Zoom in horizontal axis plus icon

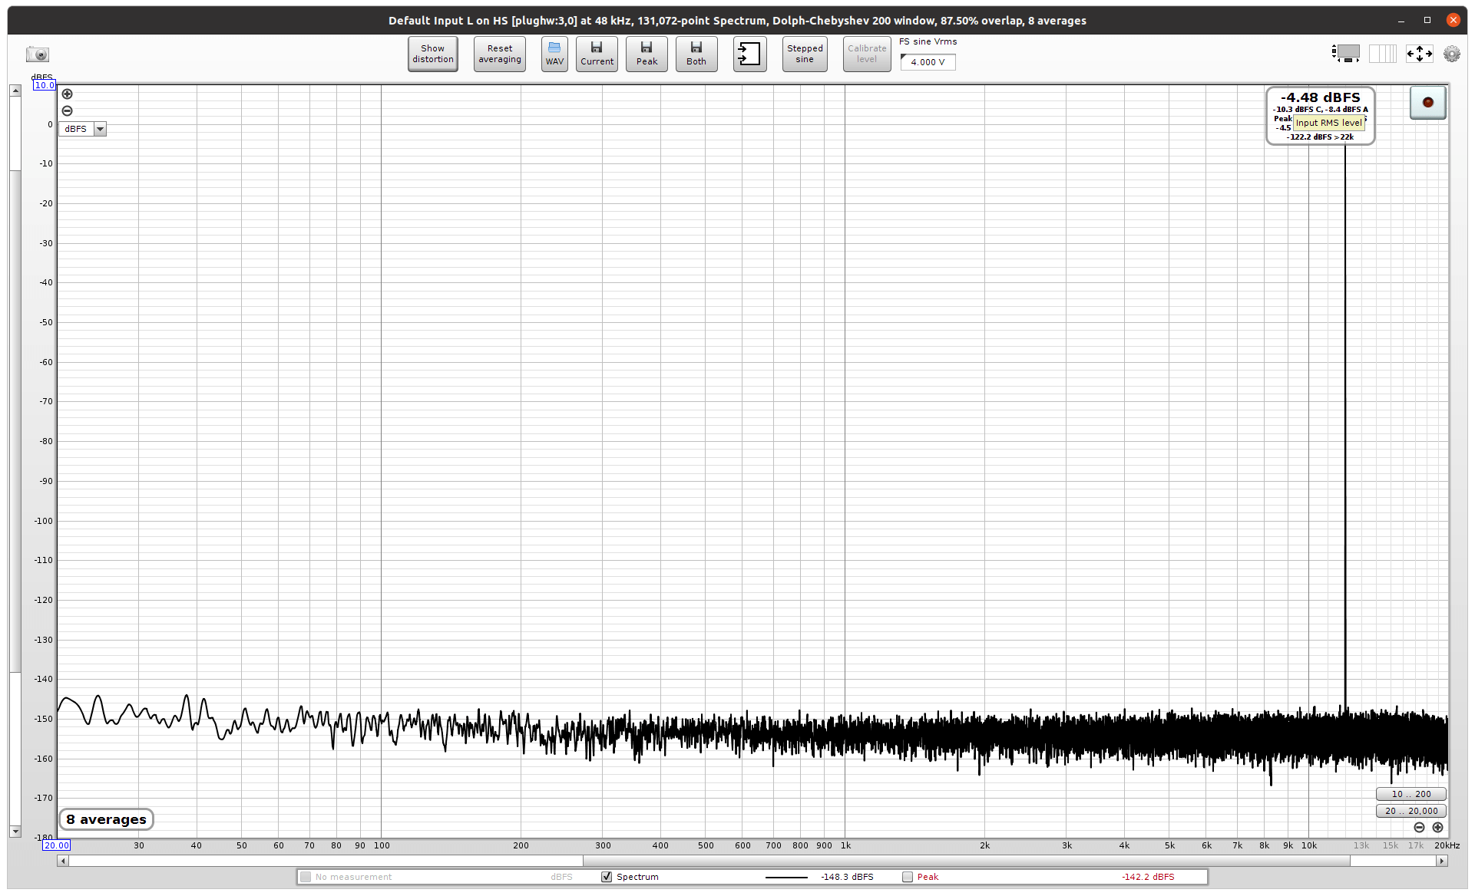tap(1438, 828)
